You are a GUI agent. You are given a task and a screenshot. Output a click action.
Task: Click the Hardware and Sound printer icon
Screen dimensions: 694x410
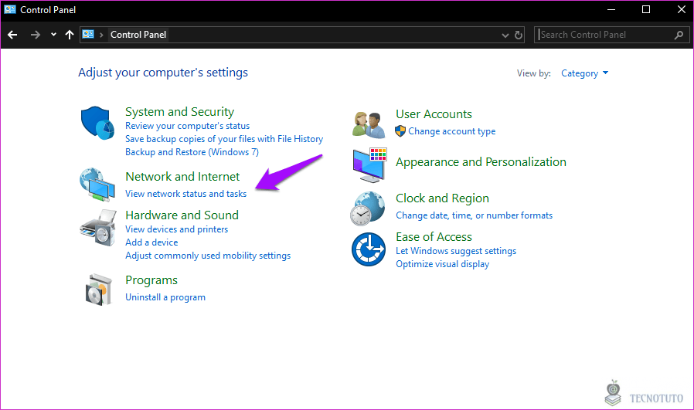click(98, 228)
